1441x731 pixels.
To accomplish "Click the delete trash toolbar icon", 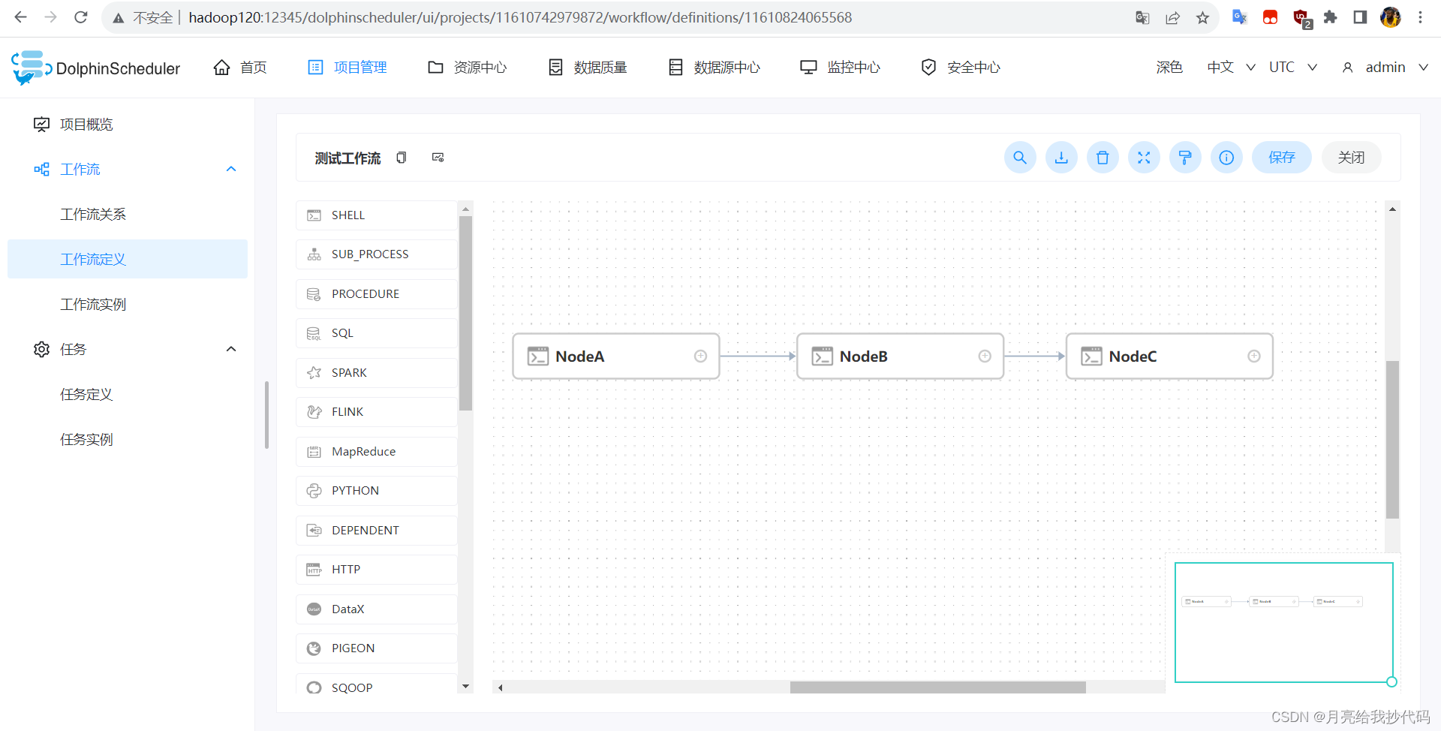I will (x=1103, y=158).
